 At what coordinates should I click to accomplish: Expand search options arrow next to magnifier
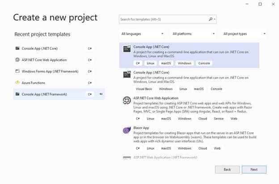click(215, 19)
